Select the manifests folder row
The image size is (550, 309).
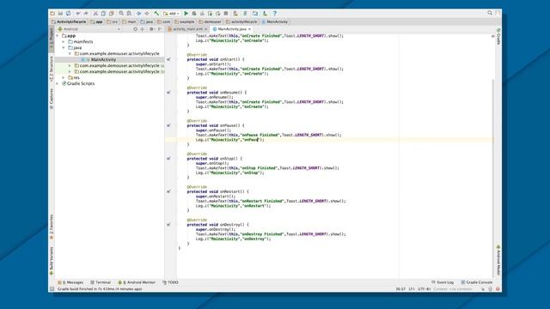click(x=109, y=42)
